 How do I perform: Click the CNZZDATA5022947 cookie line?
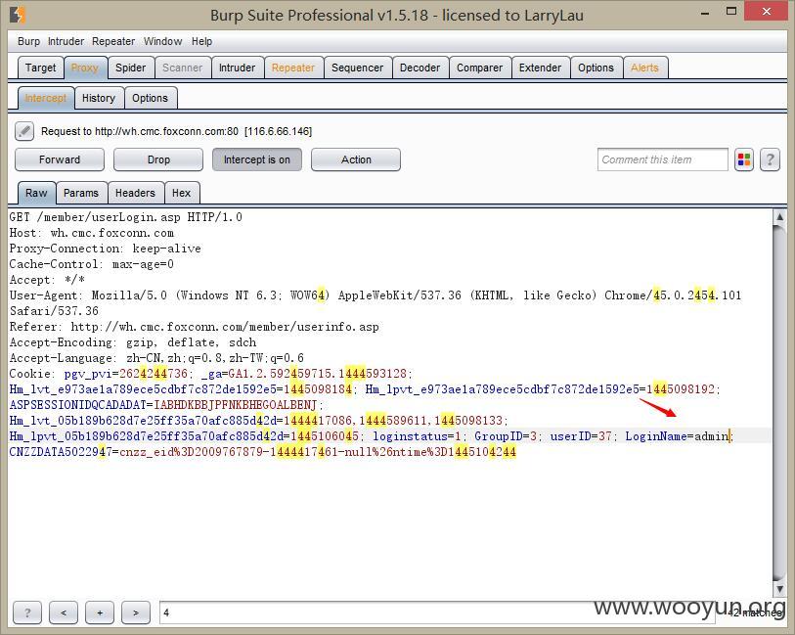click(x=263, y=452)
